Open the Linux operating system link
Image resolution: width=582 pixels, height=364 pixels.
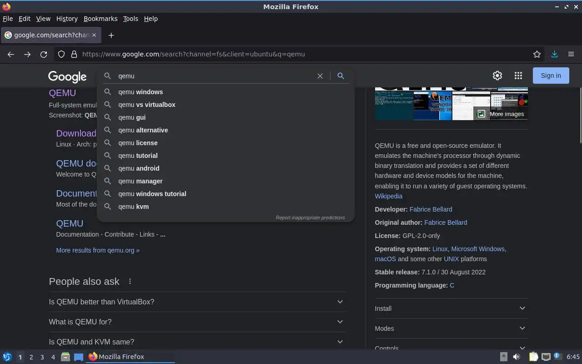[440, 249]
